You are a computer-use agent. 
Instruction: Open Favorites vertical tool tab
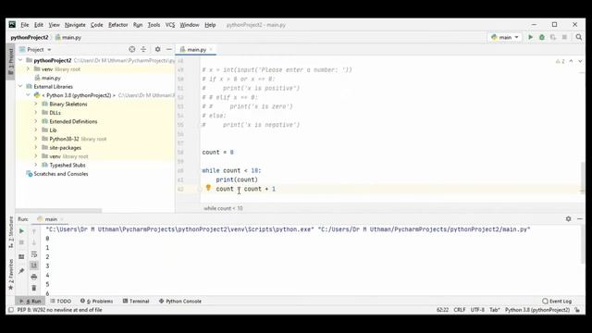[x=10, y=275]
